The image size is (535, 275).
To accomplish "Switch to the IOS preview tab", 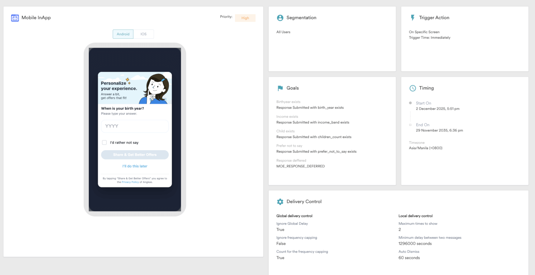I will pyautogui.click(x=143, y=34).
